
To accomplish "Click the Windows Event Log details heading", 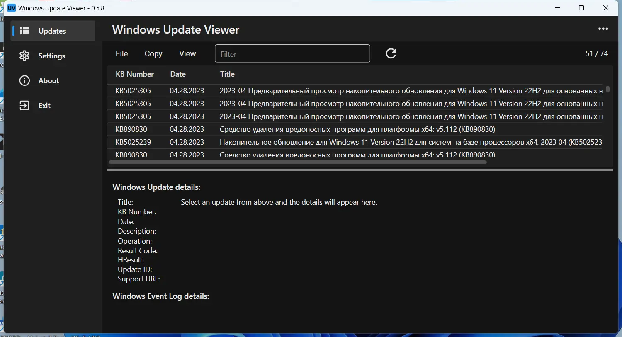I will pyautogui.click(x=161, y=296).
